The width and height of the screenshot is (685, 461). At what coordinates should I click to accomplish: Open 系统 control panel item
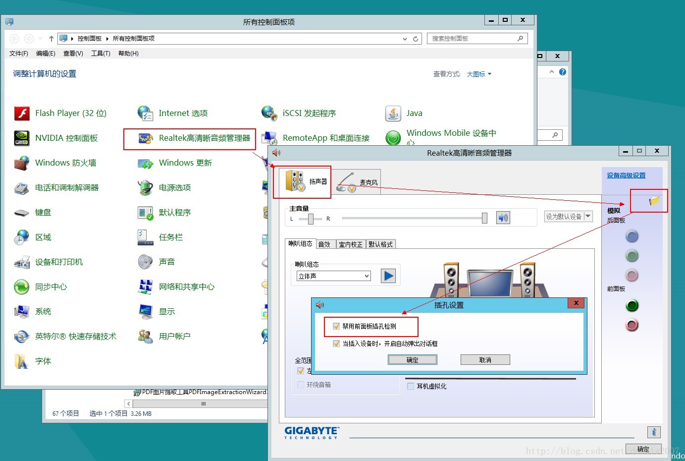coord(33,311)
